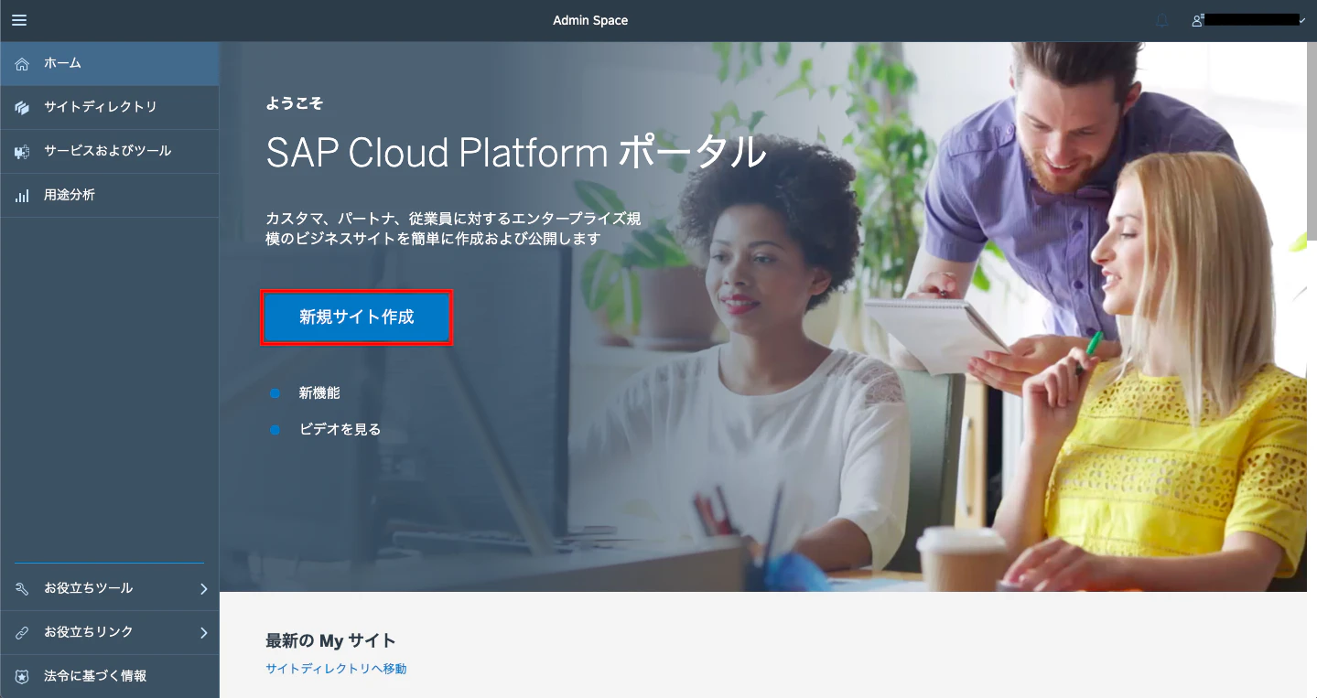1317x698 pixels.
Task: Open the ビデオを見る link
Action: [340, 429]
